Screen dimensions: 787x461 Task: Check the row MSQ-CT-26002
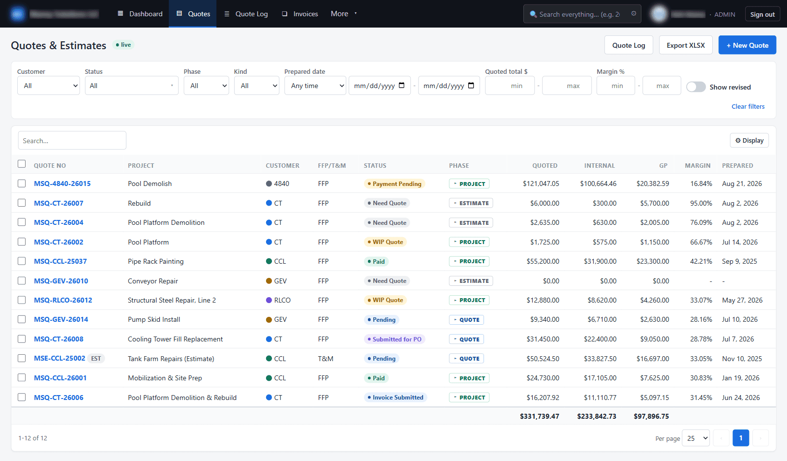click(x=22, y=242)
